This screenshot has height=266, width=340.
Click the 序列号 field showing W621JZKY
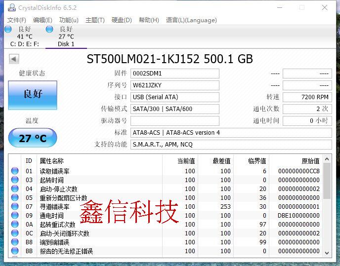[174, 85]
